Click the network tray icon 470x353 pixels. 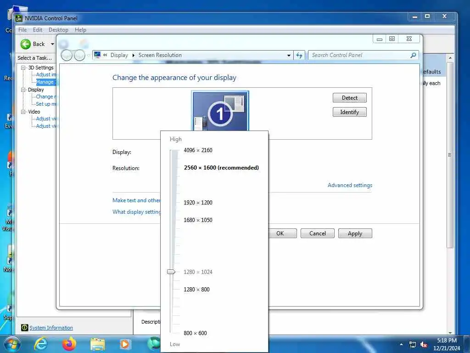tap(413, 345)
